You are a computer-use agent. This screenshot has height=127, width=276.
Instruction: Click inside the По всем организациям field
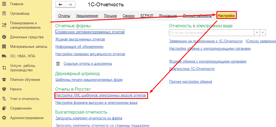click(211, 33)
